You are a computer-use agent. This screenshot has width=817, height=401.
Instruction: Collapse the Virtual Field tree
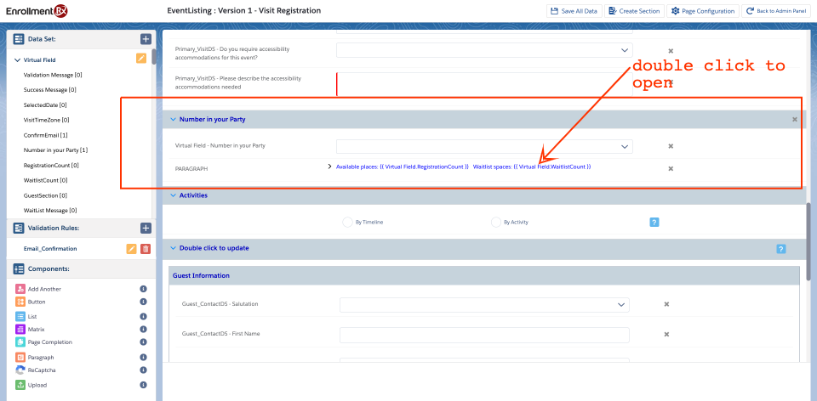17,60
